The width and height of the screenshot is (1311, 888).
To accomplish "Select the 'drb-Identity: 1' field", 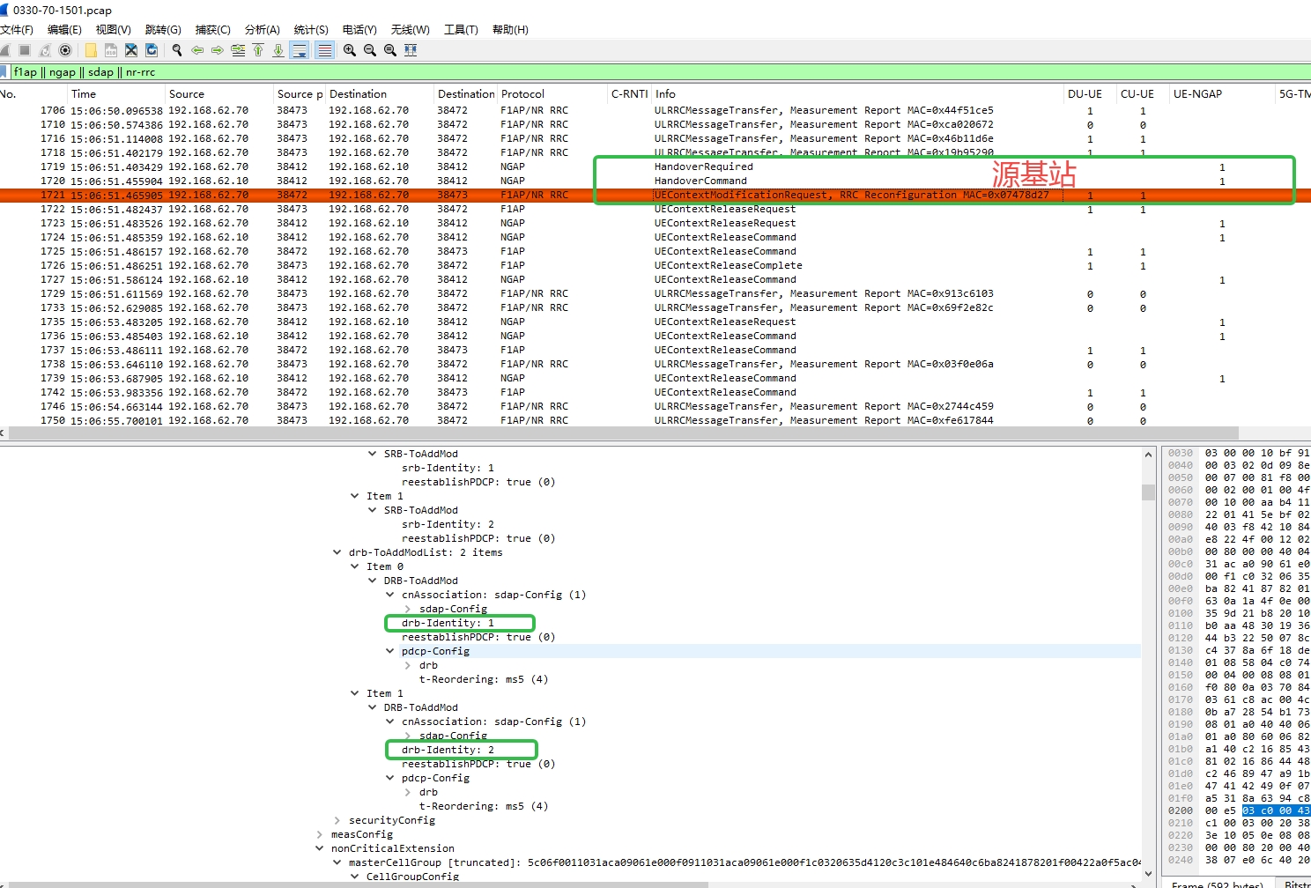I will [448, 623].
